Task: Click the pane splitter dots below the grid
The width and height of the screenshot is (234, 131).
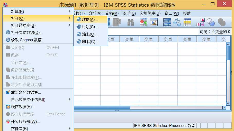Action: pos(117,111)
